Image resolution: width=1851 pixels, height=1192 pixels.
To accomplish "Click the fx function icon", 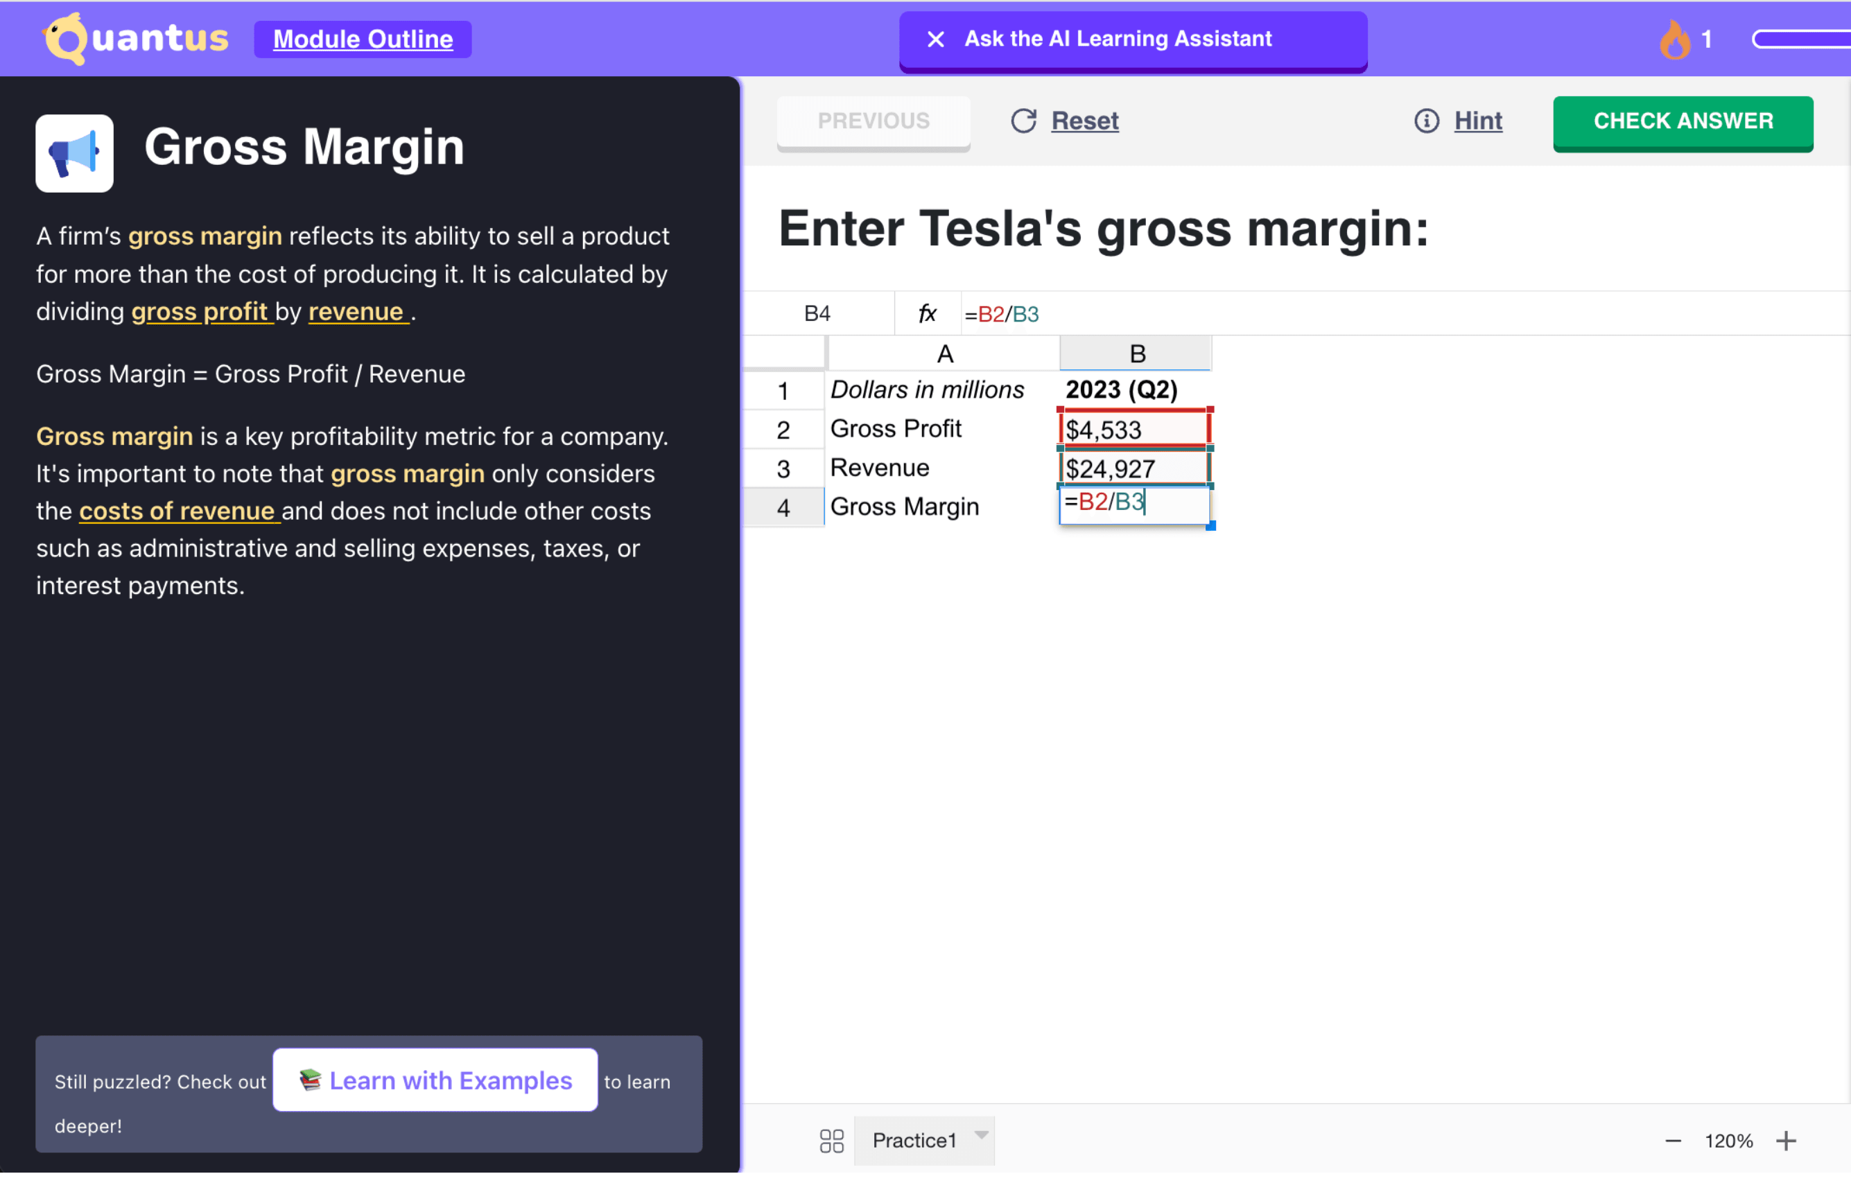I will pyautogui.click(x=927, y=313).
